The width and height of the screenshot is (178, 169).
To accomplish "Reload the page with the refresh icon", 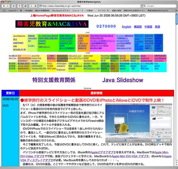I will (14, 6).
